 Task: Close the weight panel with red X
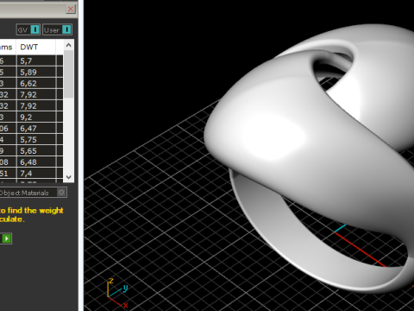[x=71, y=9]
